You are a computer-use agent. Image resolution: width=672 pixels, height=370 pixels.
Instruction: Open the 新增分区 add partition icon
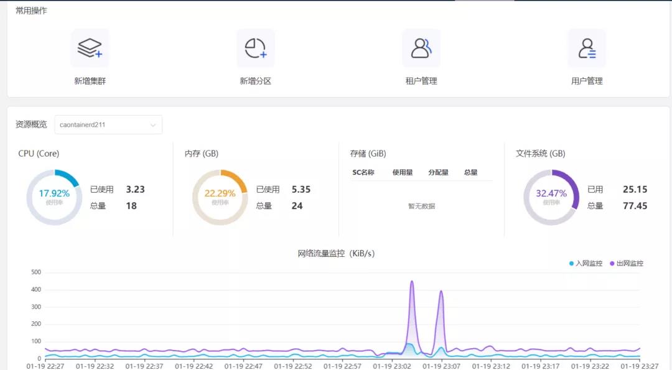coord(256,48)
